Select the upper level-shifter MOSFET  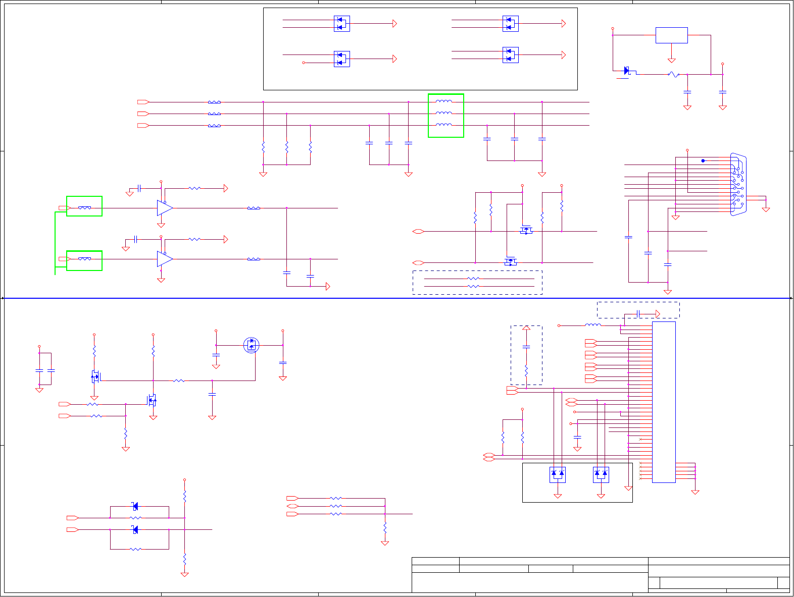(x=526, y=230)
